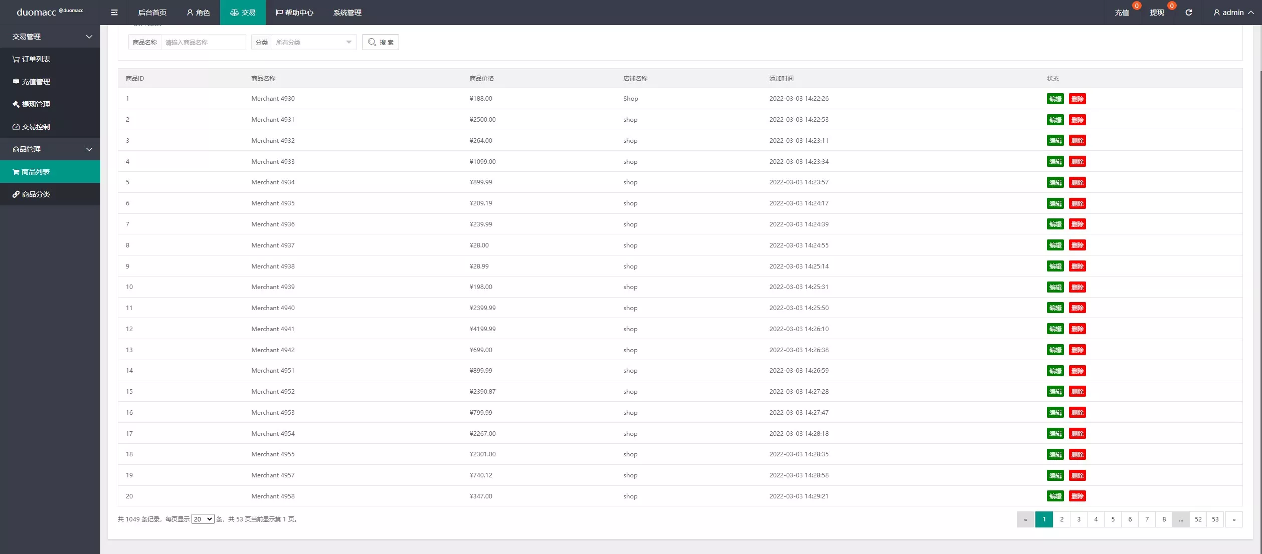
Task: Click red 删除 button for Merchant 4958
Action: [x=1077, y=496]
